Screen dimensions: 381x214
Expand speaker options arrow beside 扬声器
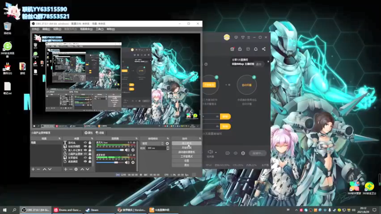[x=216, y=153]
